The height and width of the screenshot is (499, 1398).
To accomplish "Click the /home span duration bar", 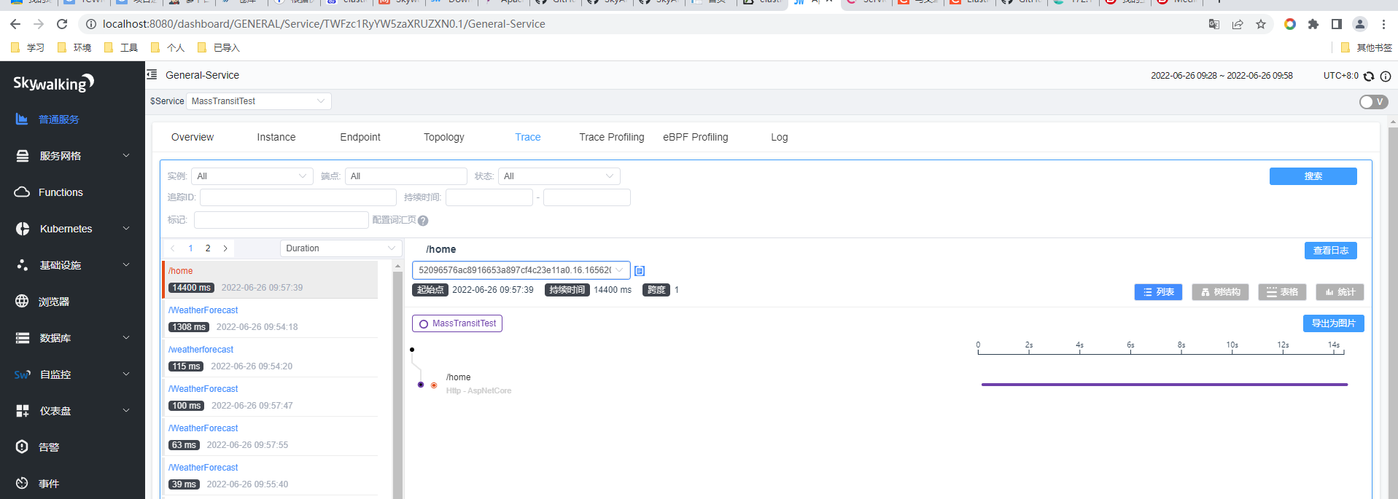I will coord(1165,385).
